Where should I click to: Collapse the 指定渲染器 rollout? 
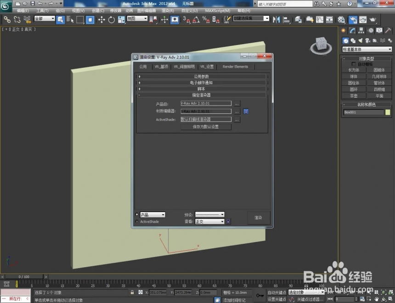pyautogui.click(x=201, y=95)
